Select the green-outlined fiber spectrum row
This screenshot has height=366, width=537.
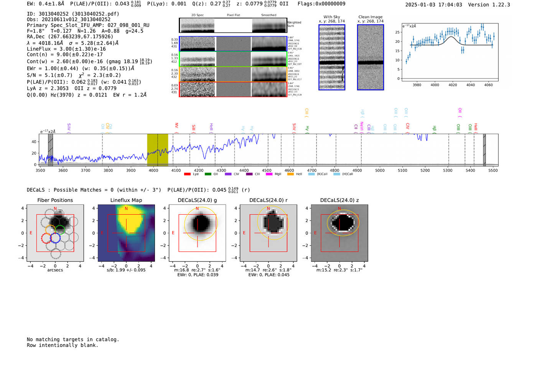click(x=233, y=59)
